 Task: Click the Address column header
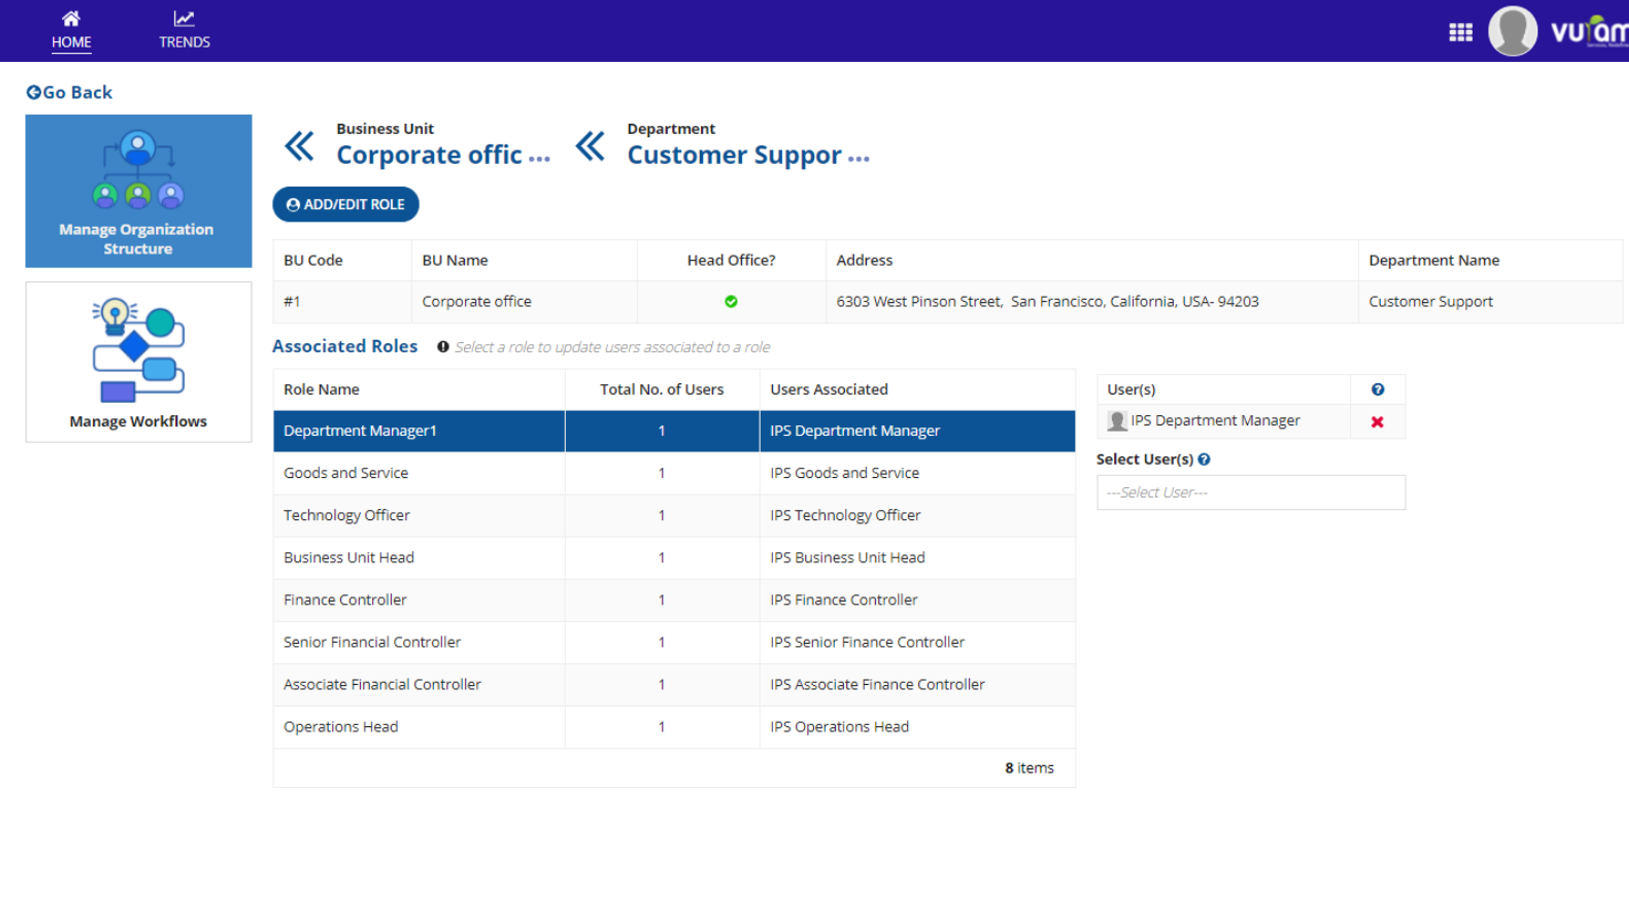(864, 260)
